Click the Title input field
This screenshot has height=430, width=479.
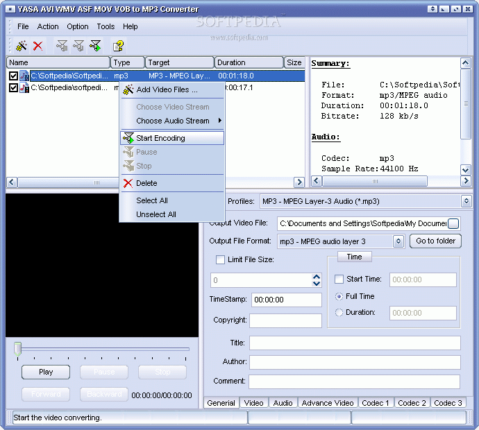[355, 343]
